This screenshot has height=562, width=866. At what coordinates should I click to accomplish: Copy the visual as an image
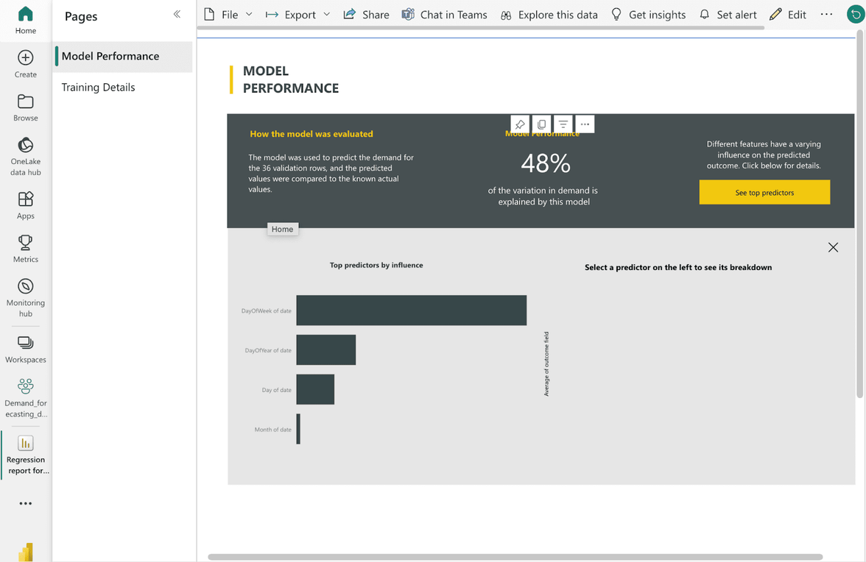542,124
